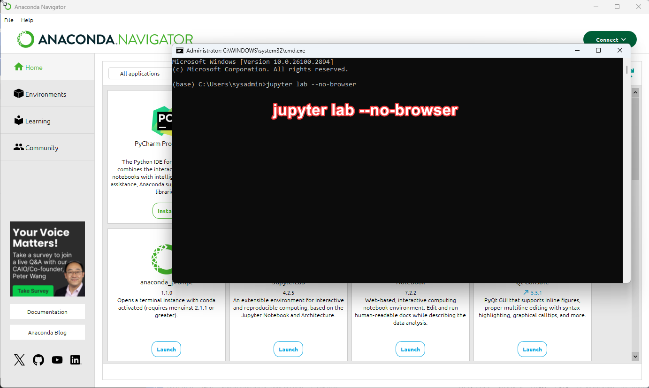Click 'An extensible environment' JupyterLab description
This screenshot has height=388, width=649.
point(288,308)
